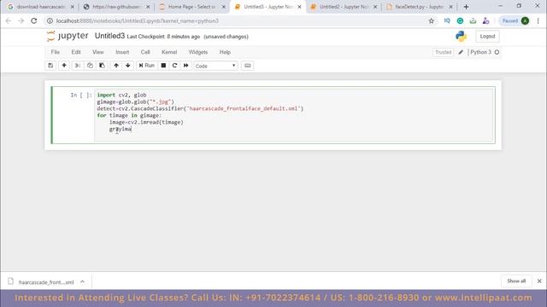Open the Cell menu
The image size is (547, 307).
[145, 52]
